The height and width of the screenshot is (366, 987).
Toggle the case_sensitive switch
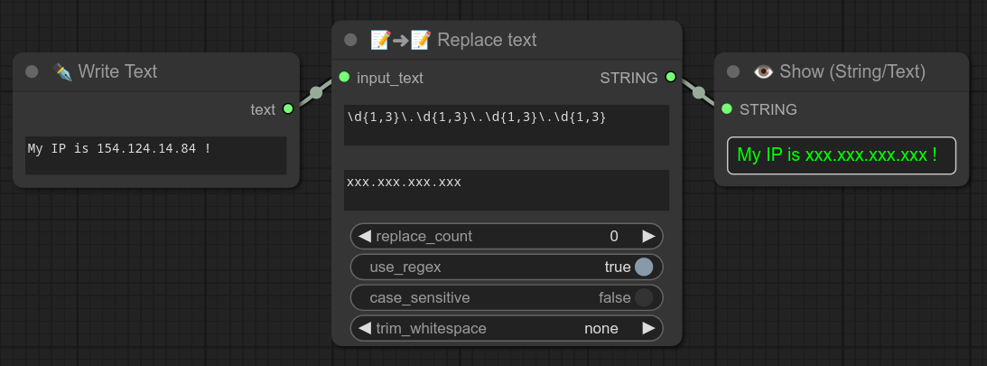coord(643,297)
